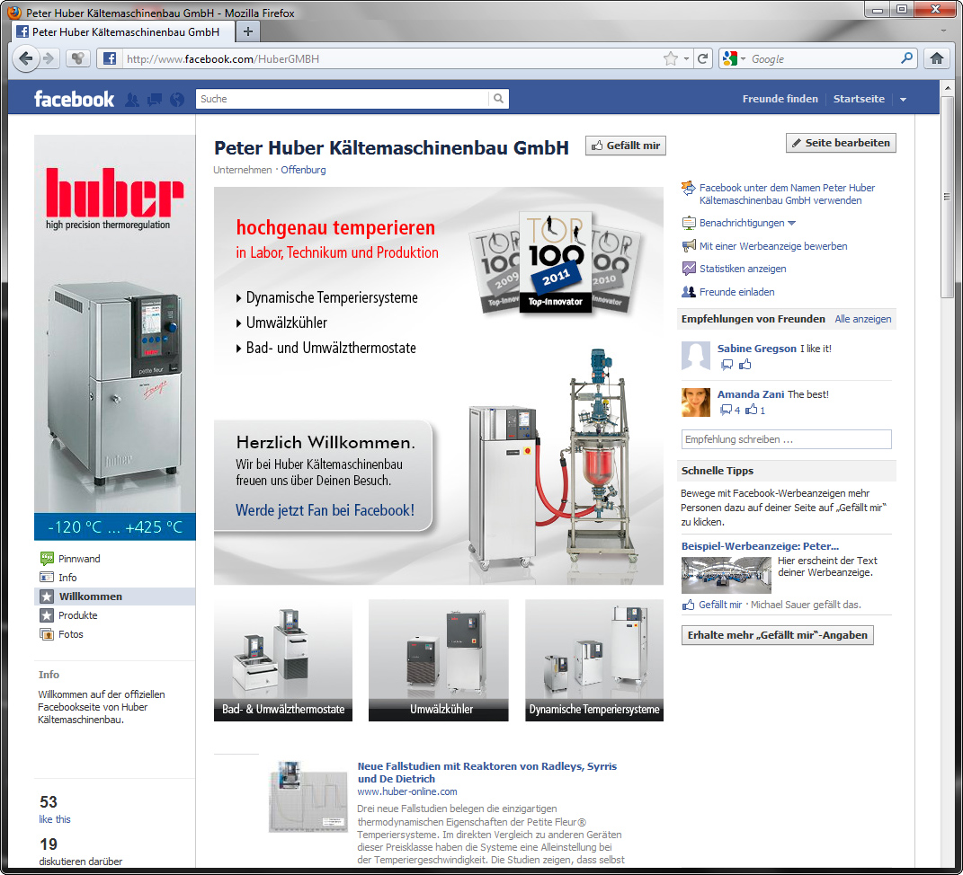
Task: Click the Reload page icon
Action: coord(702,59)
